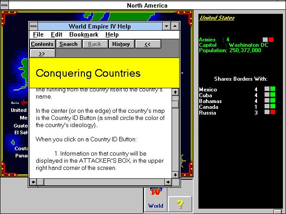The image size is (286, 214).
Task: Click the help text scroll down arrow
Action: click(x=175, y=175)
